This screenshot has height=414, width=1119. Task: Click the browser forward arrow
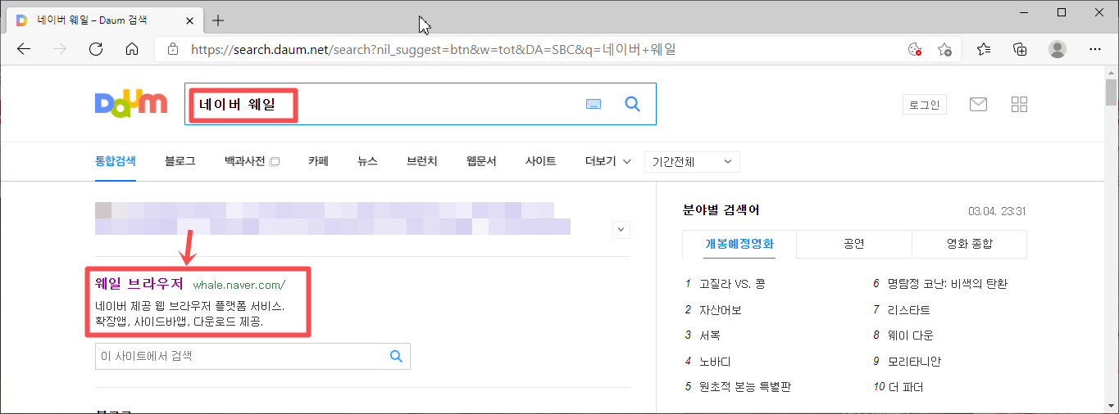(x=59, y=49)
